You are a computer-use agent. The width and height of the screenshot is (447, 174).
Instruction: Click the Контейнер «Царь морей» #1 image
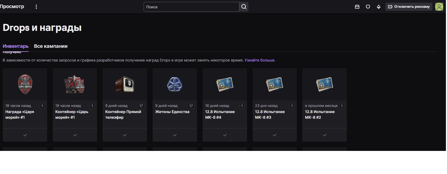pyautogui.click(x=75, y=84)
